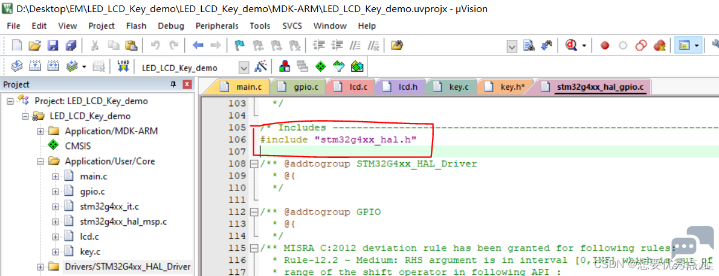The image size is (719, 276).
Task: Click the Save file toolbar icon
Action: tap(53, 45)
